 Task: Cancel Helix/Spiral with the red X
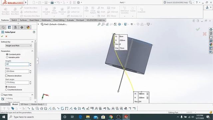tap(6, 36)
